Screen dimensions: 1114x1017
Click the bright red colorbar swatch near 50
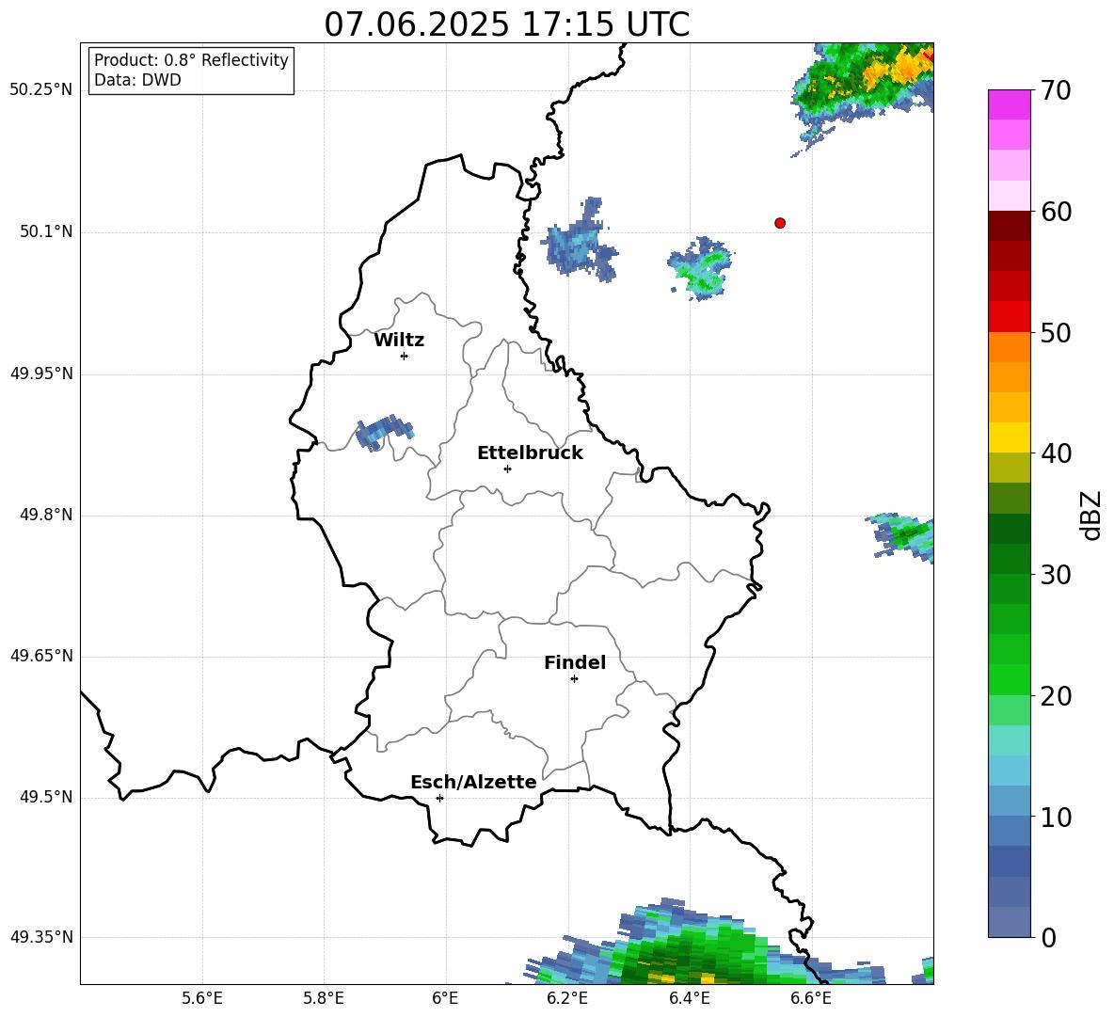(x=1009, y=317)
